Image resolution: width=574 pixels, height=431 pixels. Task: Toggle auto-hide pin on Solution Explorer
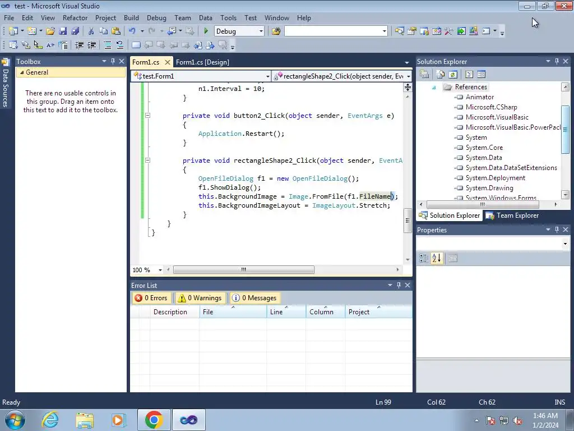(x=557, y=61)
